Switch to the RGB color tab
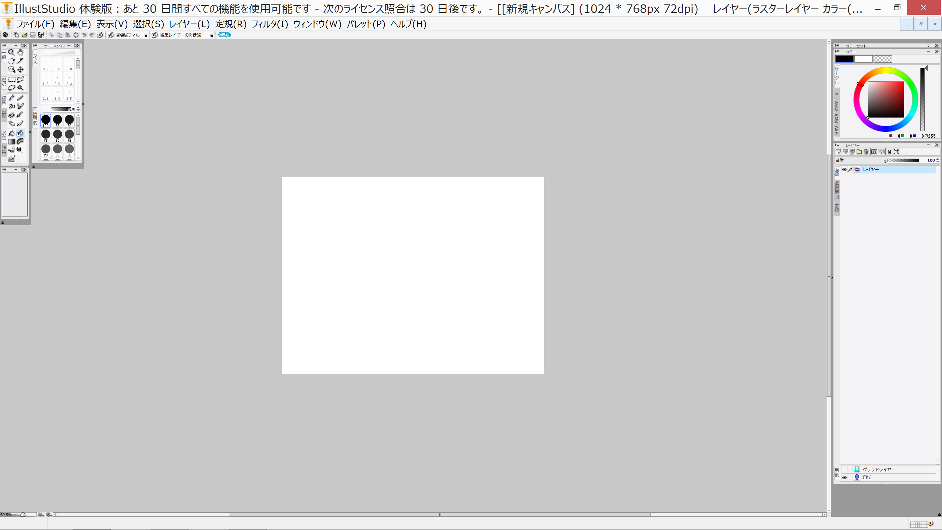Viewport: 942px width, 530px height. pyautogui.click(x=837, y=118)
